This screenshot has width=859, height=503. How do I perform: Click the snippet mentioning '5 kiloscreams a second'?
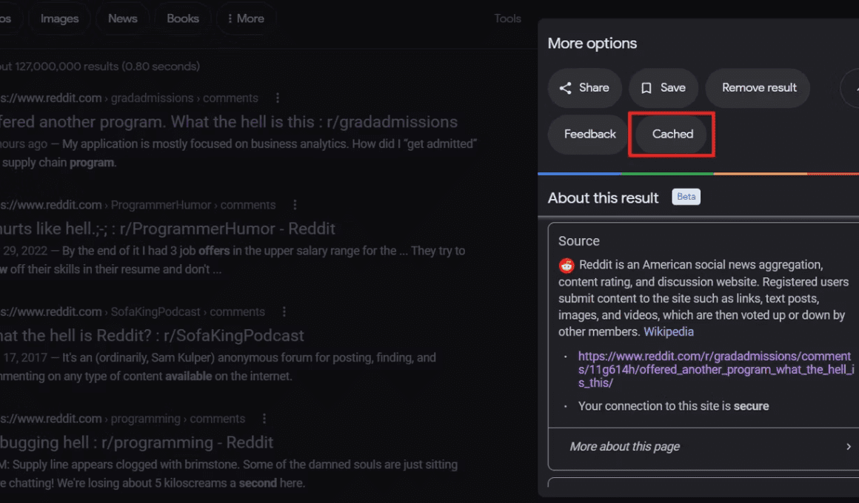[x=229, y=473]
